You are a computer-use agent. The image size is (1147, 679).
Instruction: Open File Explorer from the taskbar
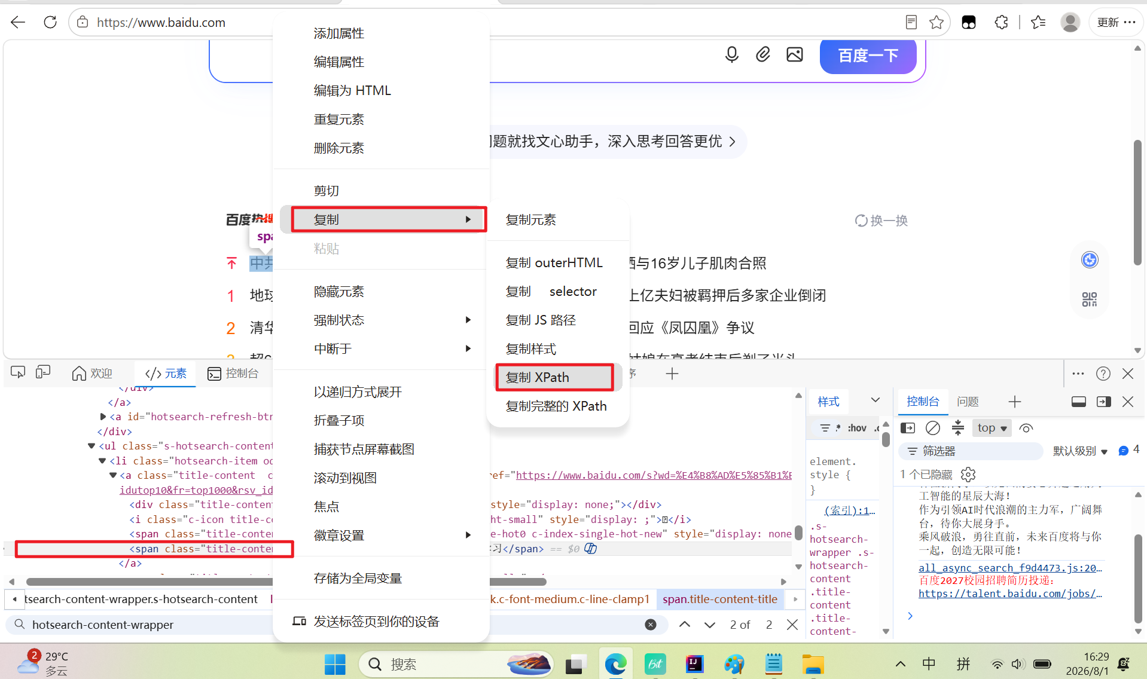[x=813, y=664]
